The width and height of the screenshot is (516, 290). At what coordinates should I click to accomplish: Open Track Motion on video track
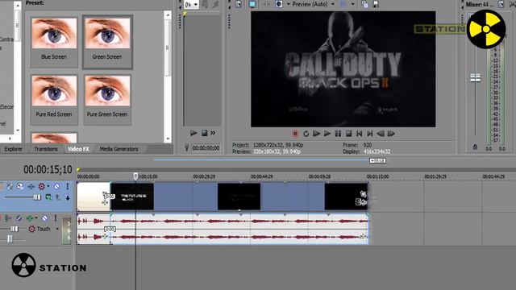[x=20, y=186]
